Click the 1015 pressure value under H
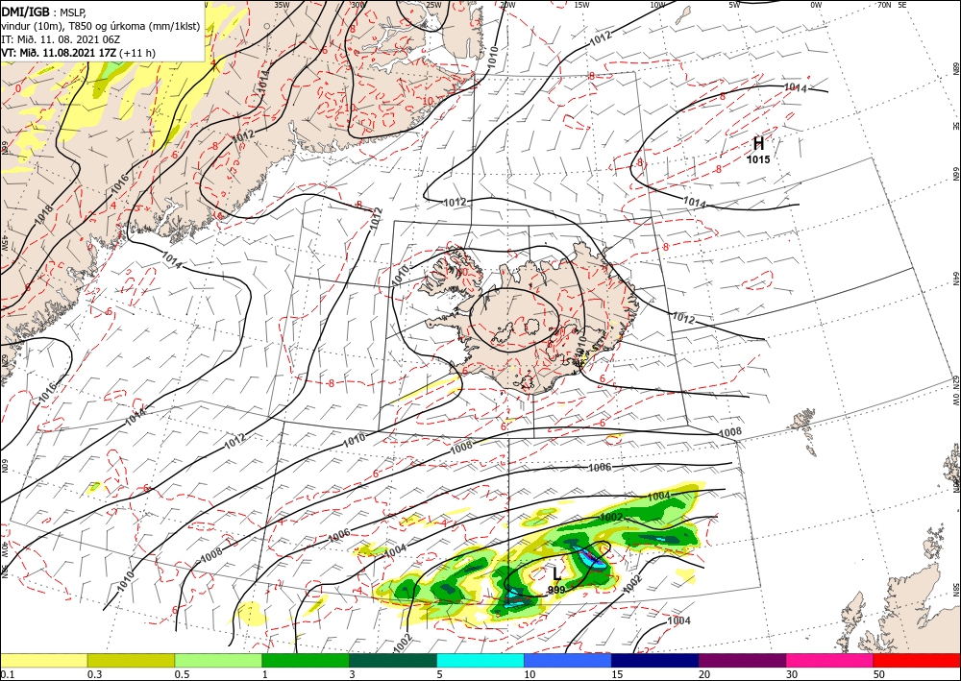 pos(758,159)
